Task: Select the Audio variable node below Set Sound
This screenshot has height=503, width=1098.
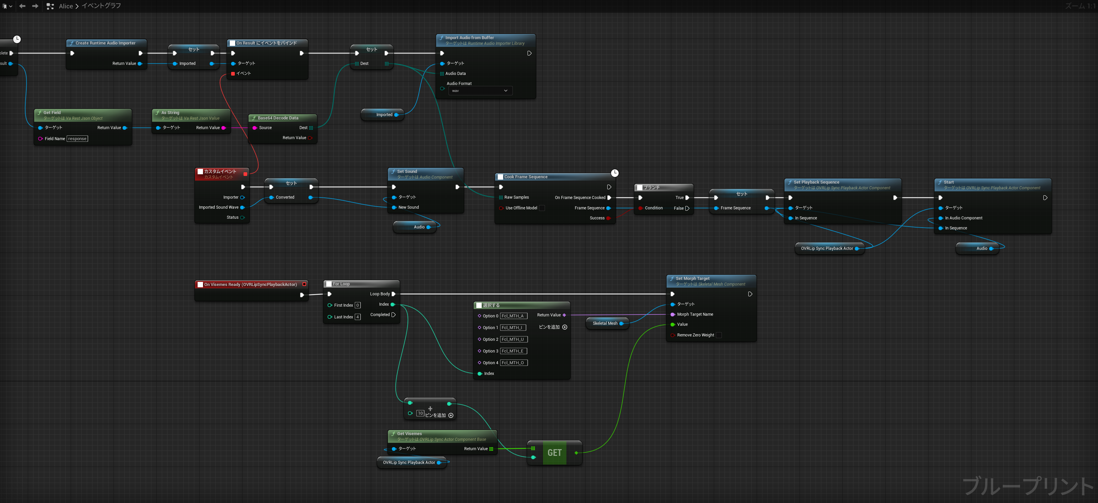Action: 415,227
